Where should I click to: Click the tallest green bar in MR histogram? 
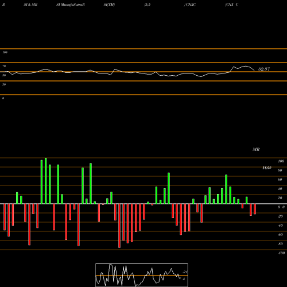click(x=46, y=181)
